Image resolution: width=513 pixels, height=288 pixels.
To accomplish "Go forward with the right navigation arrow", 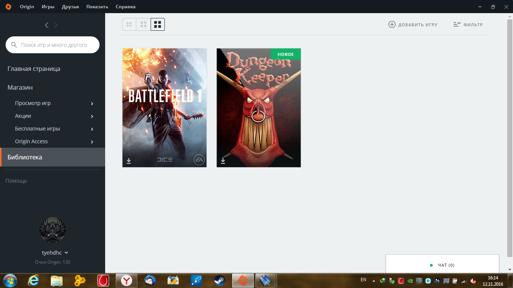I will (56, 25).
